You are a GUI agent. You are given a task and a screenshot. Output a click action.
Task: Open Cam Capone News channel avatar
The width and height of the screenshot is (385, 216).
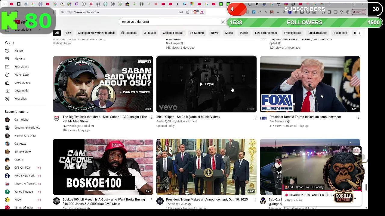click(x=57, y=201)
